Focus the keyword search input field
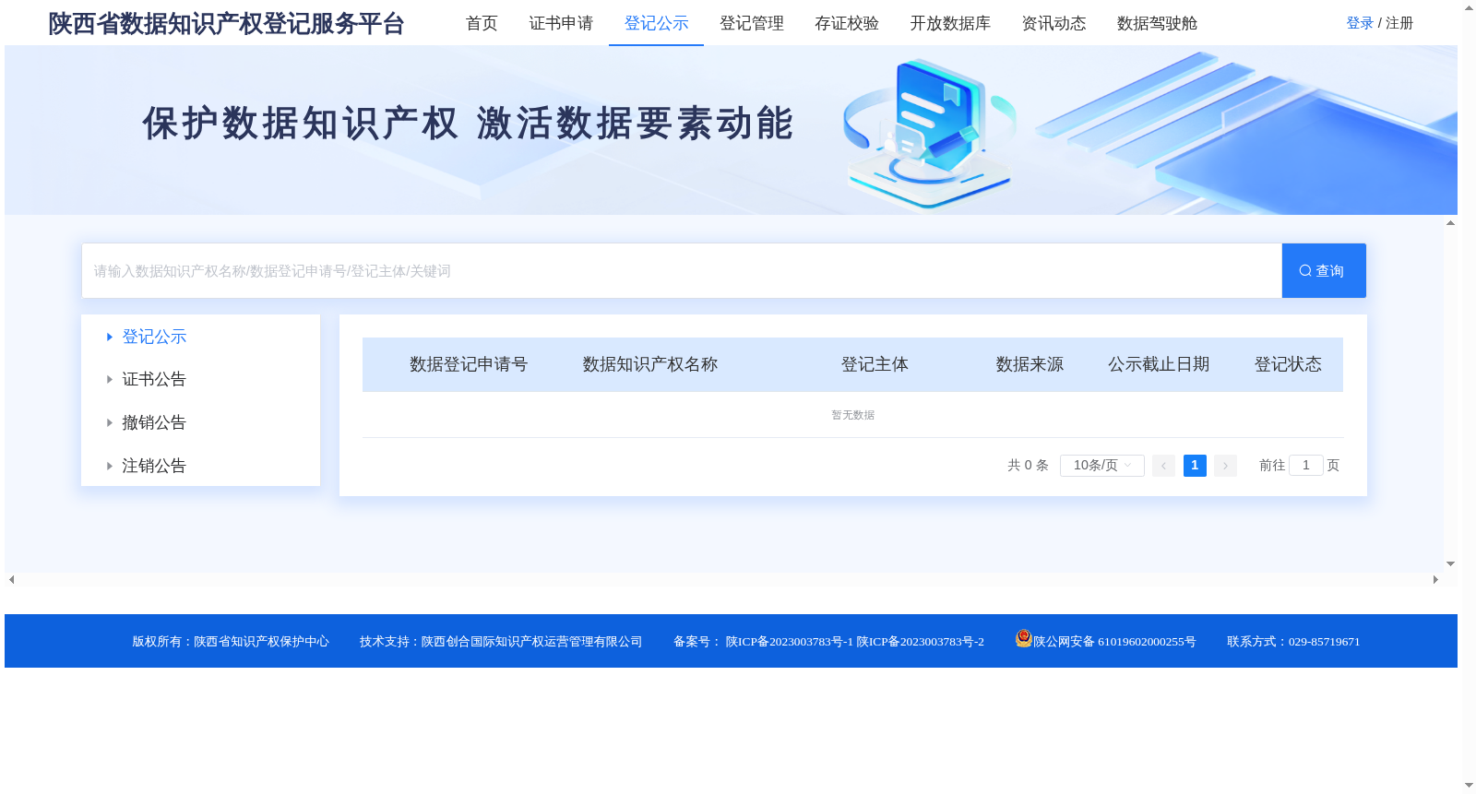The width and height of the screenshot is (1476, 794). pos(682,270)
